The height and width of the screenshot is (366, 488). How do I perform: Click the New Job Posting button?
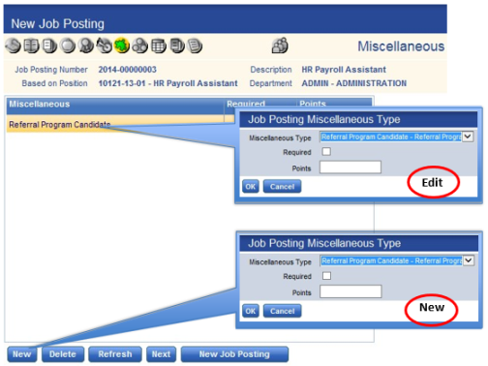(234, 354)
